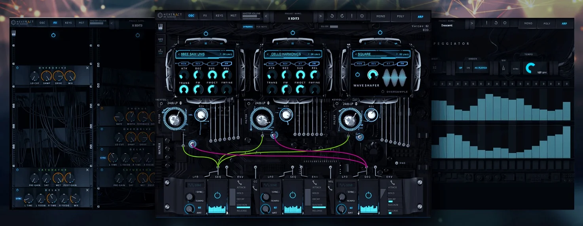Toggle KEYFOL on the first filter
The width and height of the screenshot is (583, 226).
click(x=161, y=103)
